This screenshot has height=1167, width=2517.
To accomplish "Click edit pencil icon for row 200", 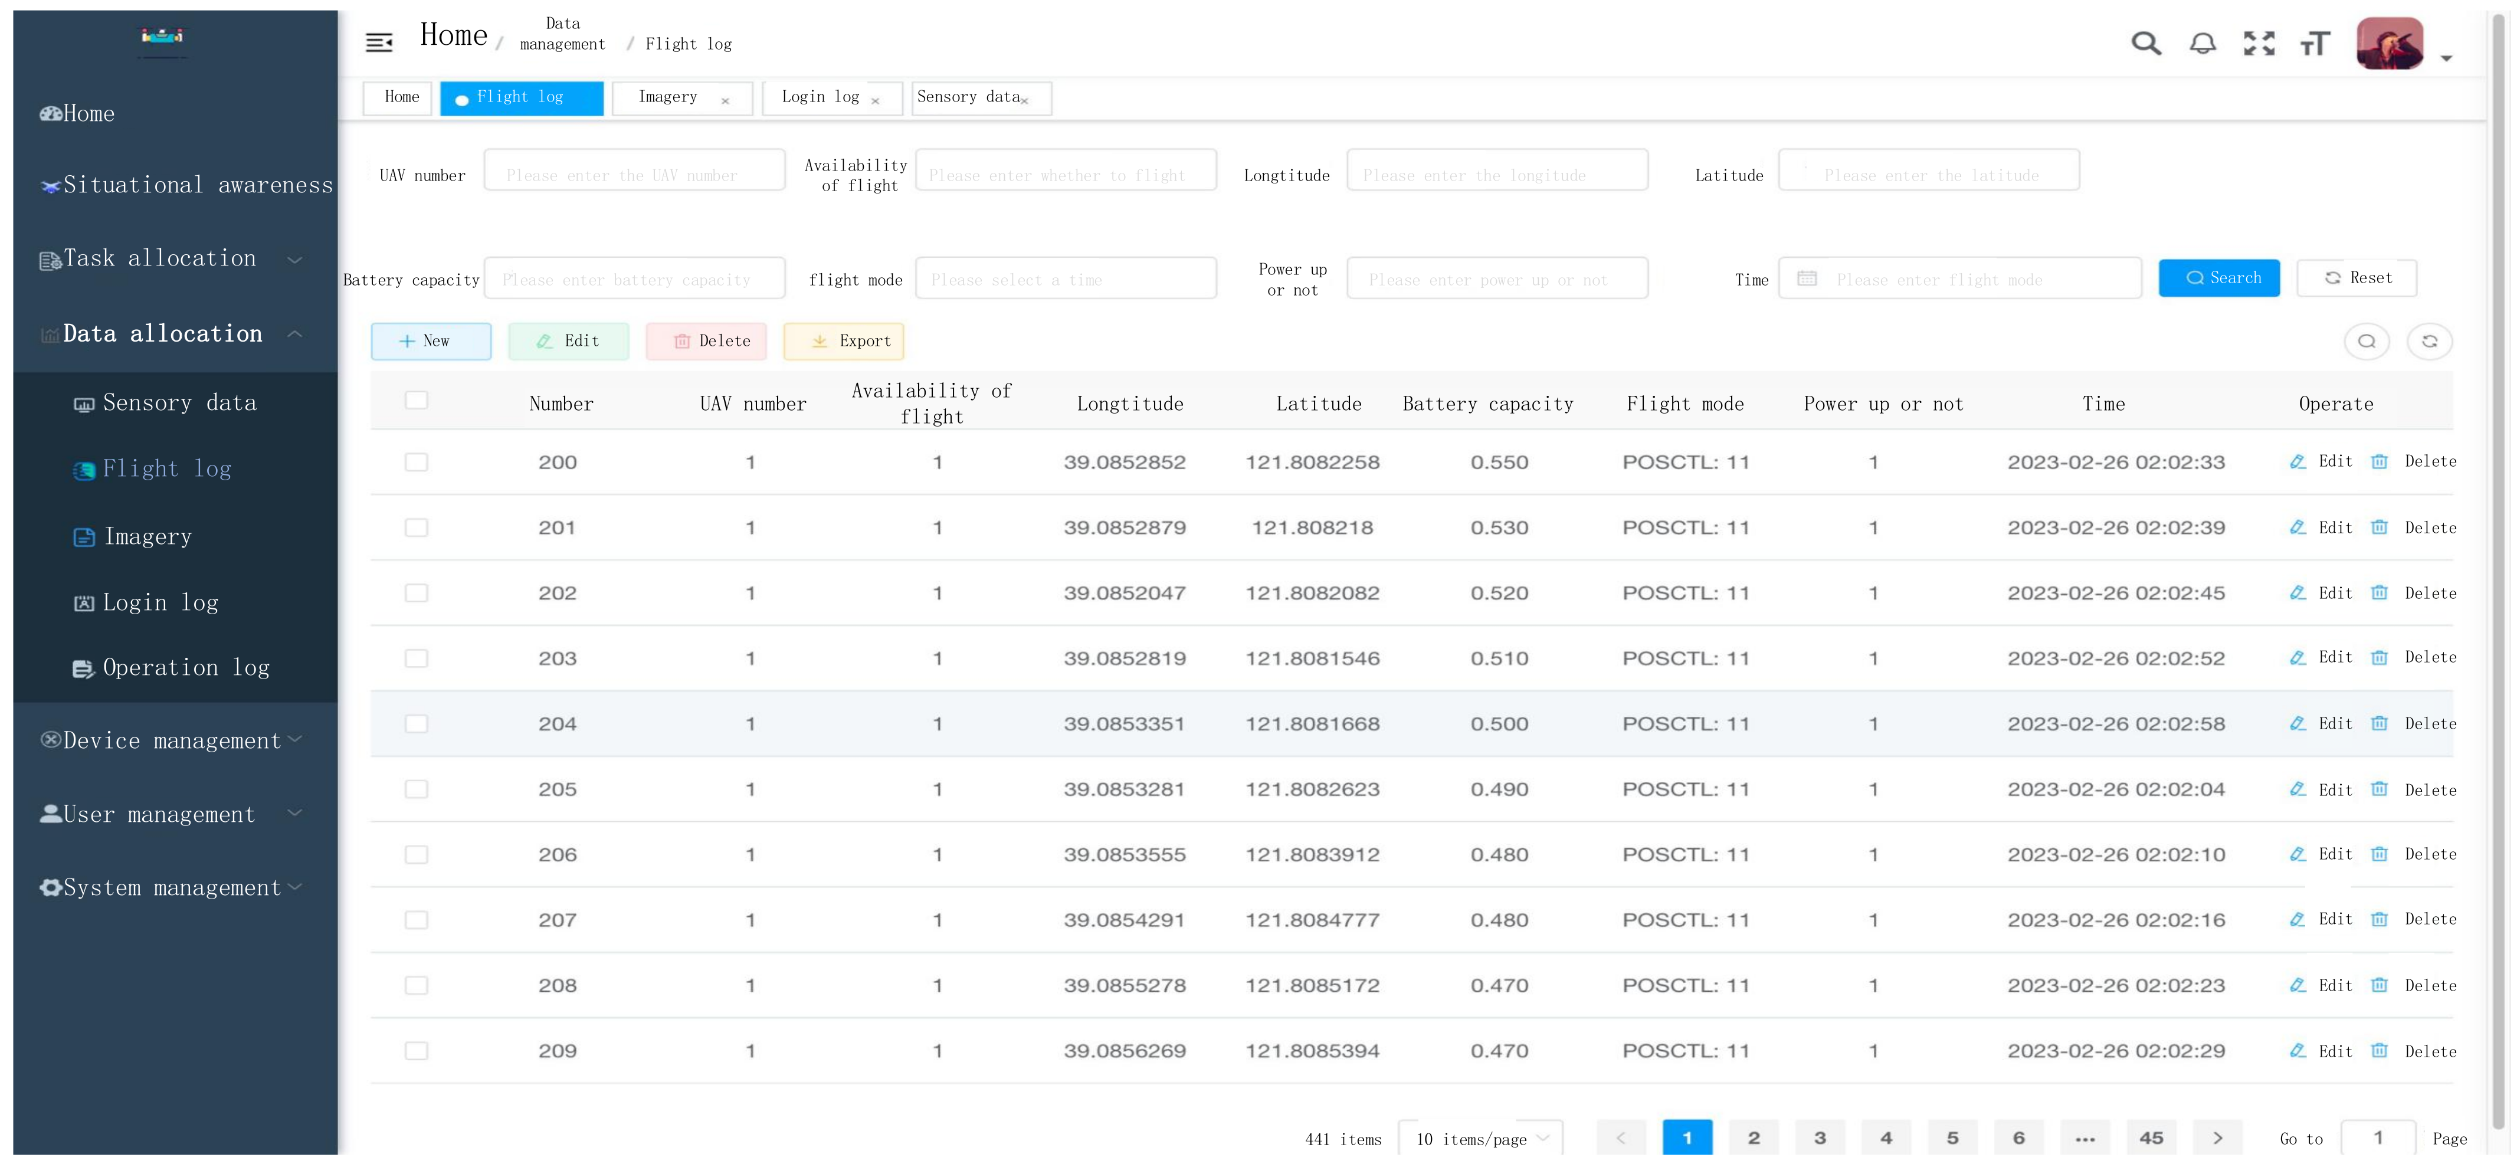I will [x=2298, y=461].
